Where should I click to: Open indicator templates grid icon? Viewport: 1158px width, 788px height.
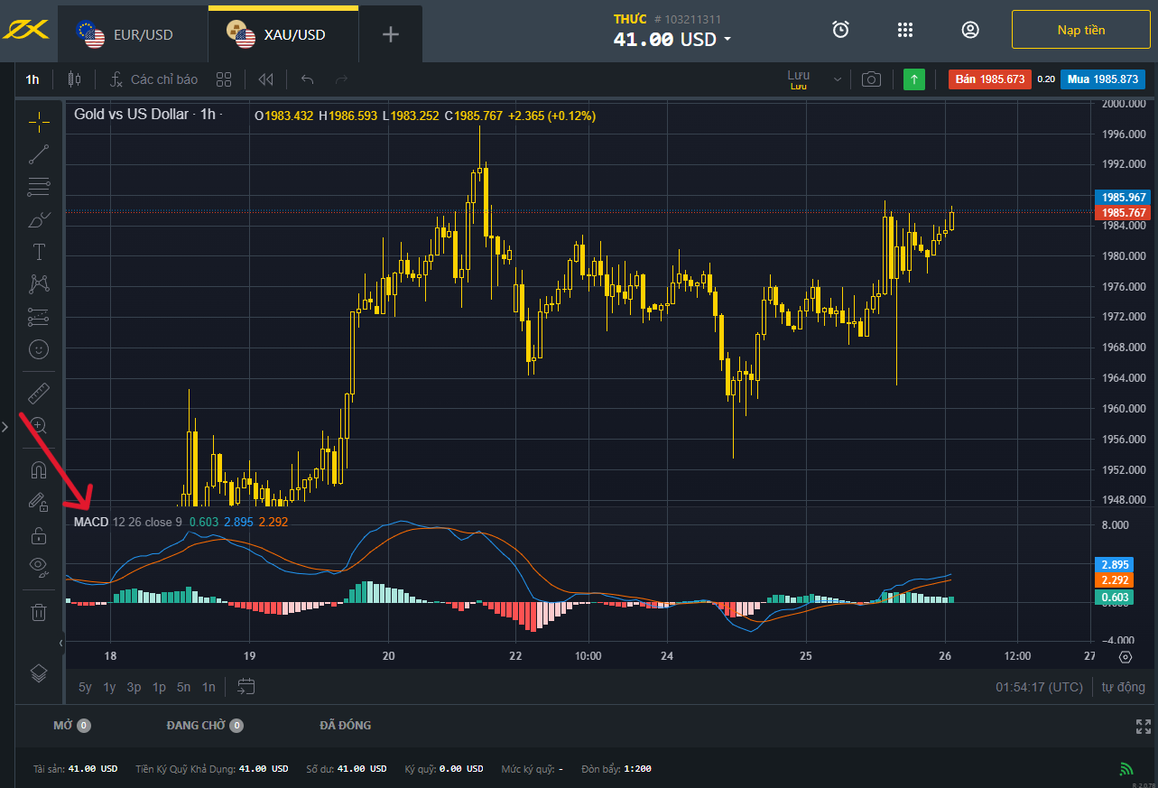pos(224,79)
